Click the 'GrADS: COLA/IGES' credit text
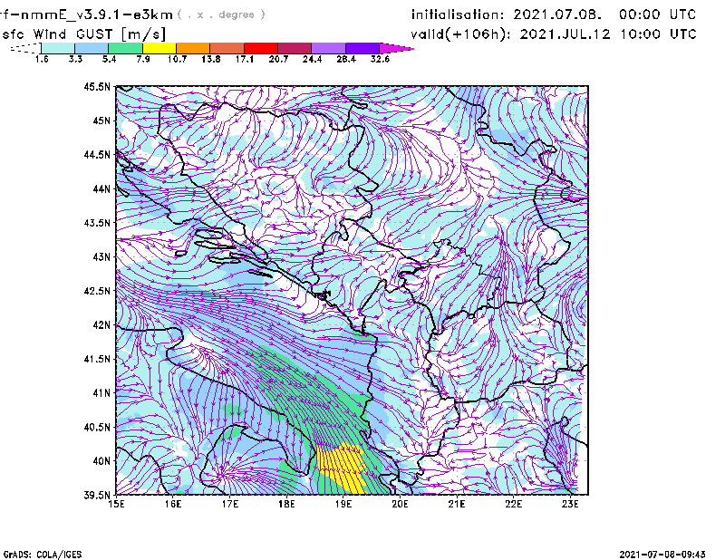The height and width of the screenshot is (560, 725). tap(42, 555)
